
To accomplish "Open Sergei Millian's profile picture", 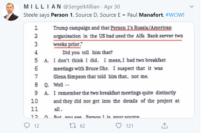I will point(11,12).
